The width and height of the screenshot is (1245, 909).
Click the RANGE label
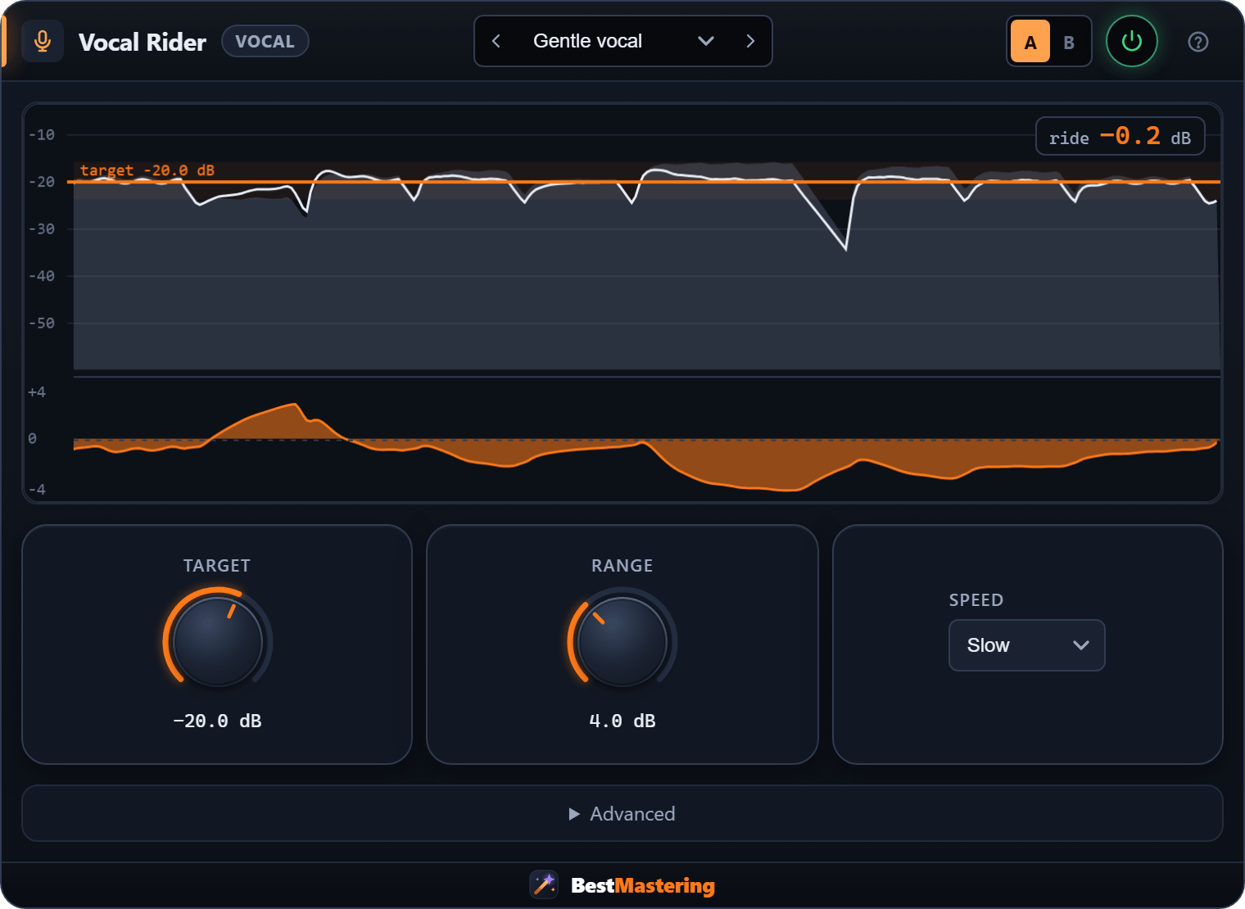click(x=622, y=566)
